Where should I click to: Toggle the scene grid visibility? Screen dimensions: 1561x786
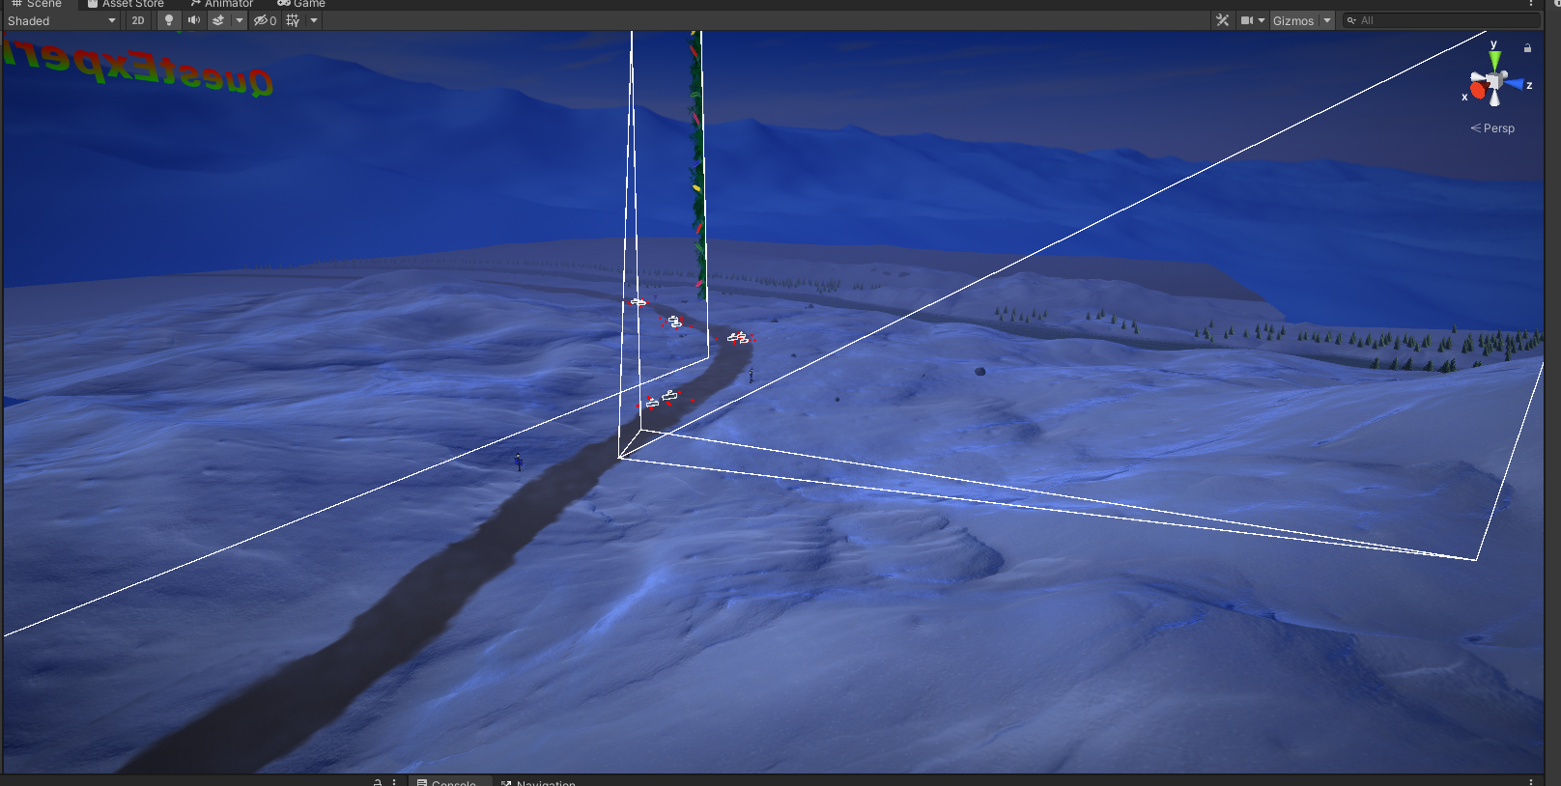pos(293,20)
